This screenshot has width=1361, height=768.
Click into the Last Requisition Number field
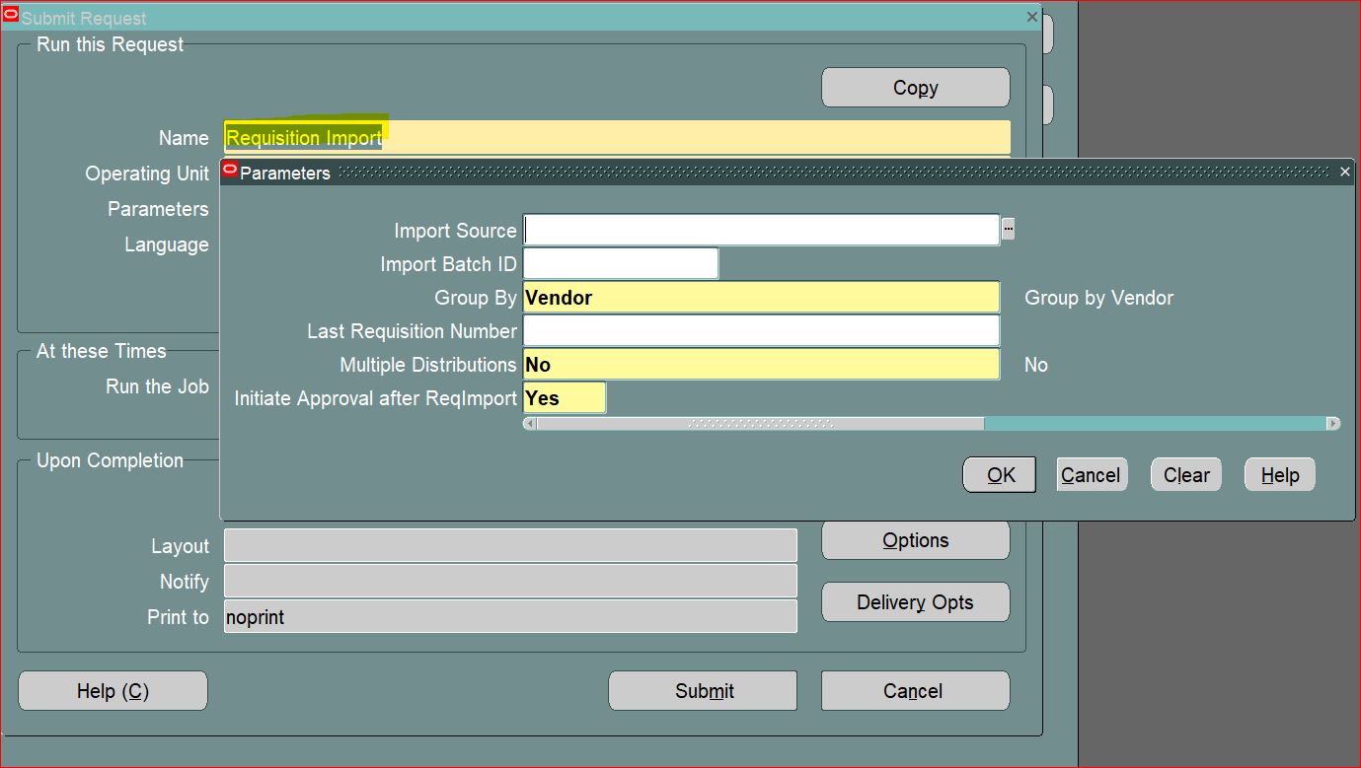(x=760, y=330)
